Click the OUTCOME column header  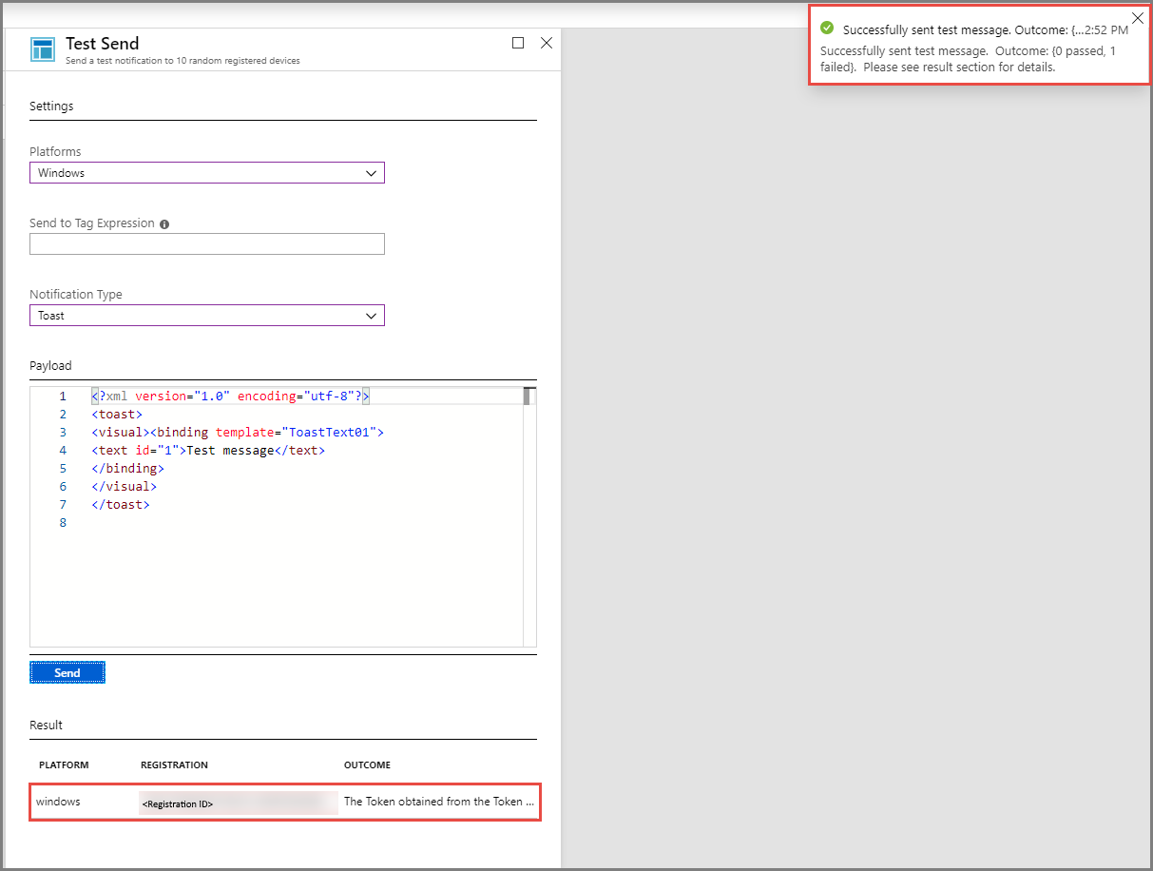[367, 765]
